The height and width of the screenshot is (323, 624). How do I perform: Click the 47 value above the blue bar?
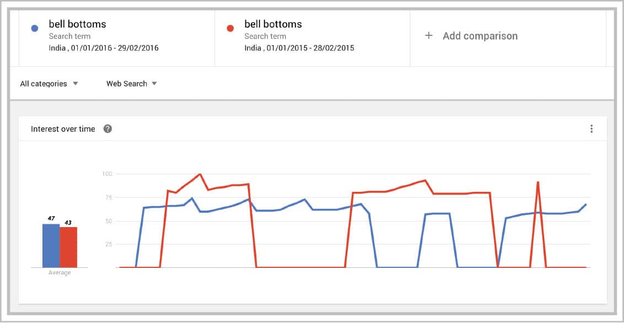[x=51, y=219]
